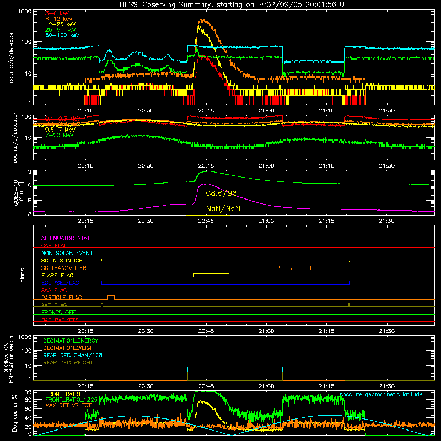Viewport: 441px width, 441px height.
Task: Click the DECIMATION_ENERGY legend label
Action: pos(71,341)
